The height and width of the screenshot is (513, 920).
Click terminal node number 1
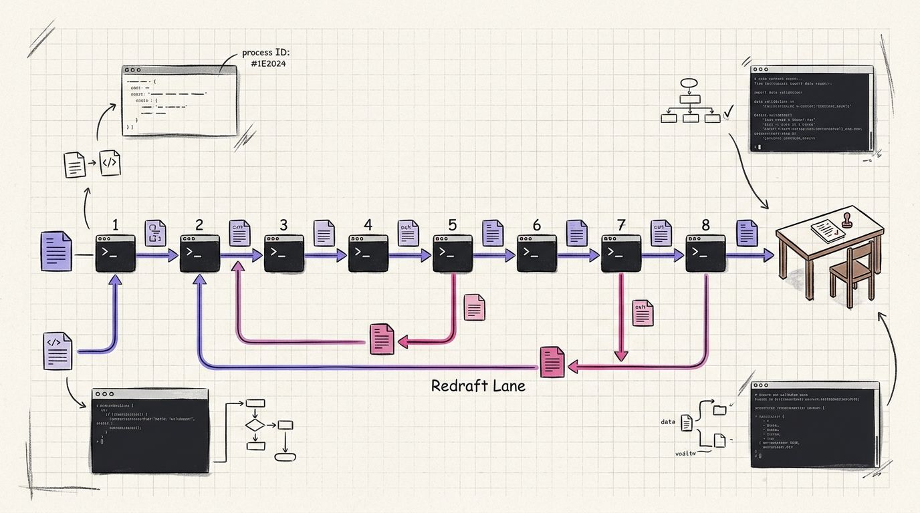(x=116, y=253)
